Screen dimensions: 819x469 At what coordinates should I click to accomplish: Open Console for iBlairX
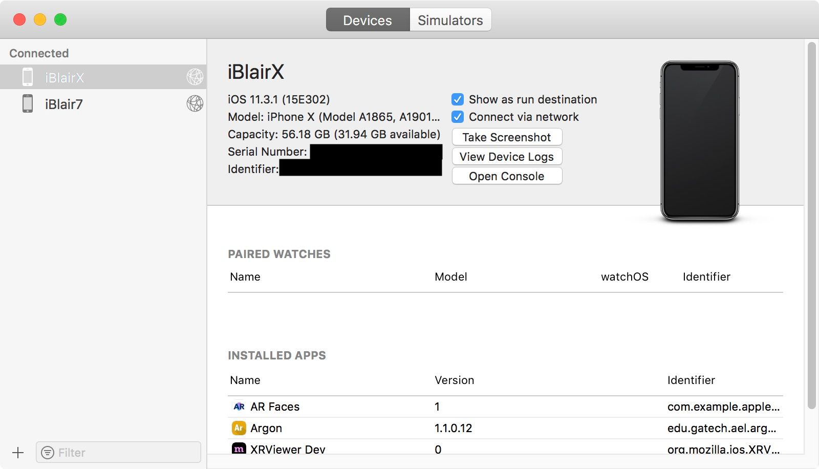tap(506, 176)
